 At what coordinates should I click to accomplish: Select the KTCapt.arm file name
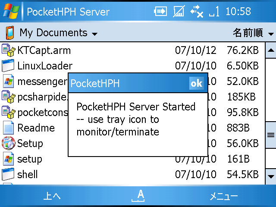[x=44, y=50]
